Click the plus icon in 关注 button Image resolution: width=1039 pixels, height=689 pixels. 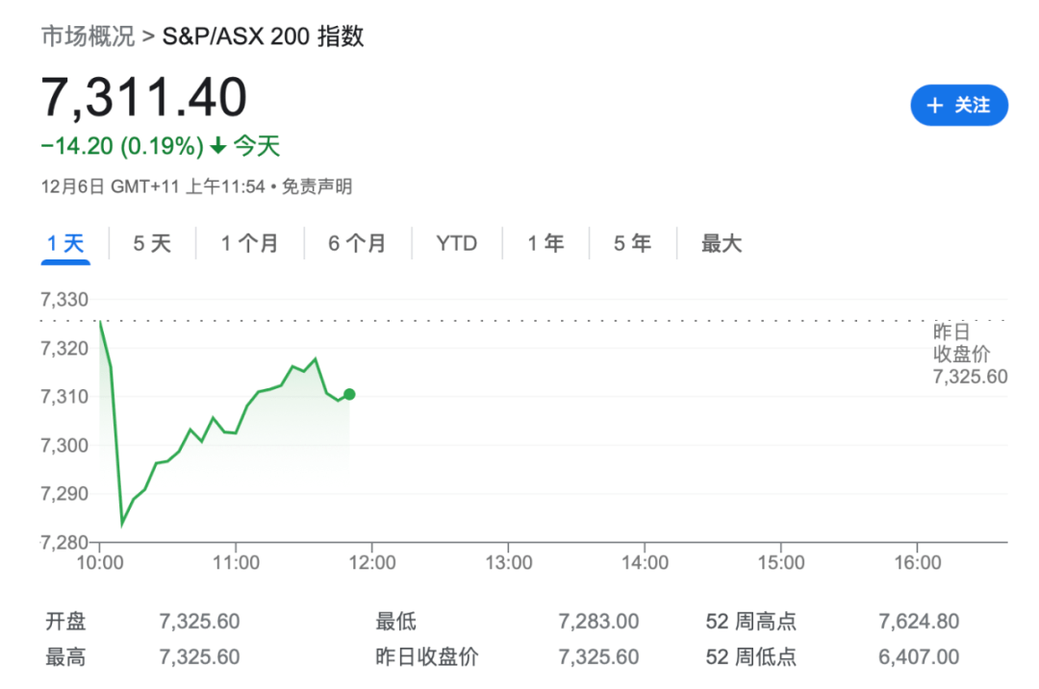[934, 105]
